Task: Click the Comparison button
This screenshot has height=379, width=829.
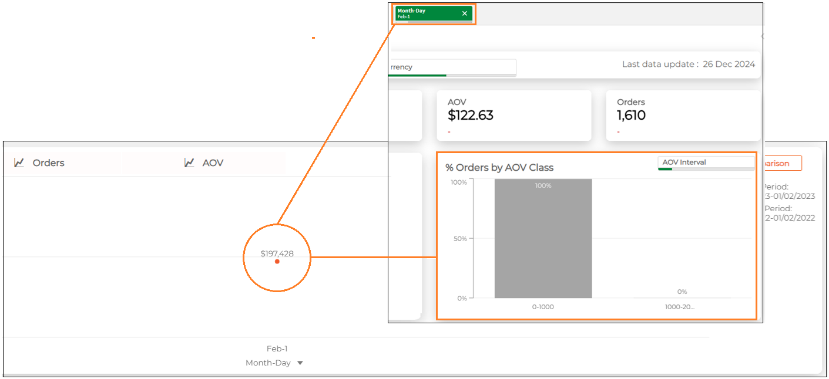Action: coord(781,164)
